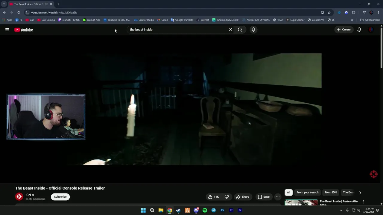Save the video to a playlist
Image resolution: width=383 pixels, height=215 pixels.
(264, 197)
